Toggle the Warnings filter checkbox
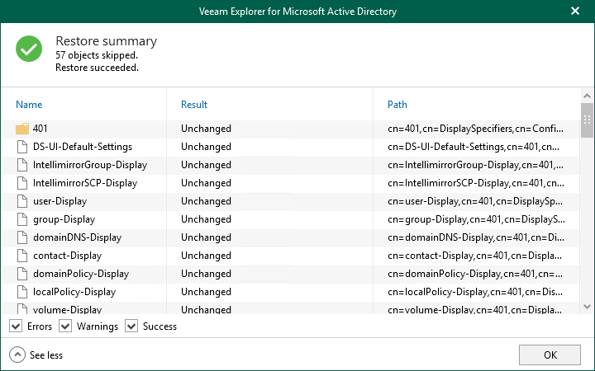595x371 pixels. click(x=66, y=326)
